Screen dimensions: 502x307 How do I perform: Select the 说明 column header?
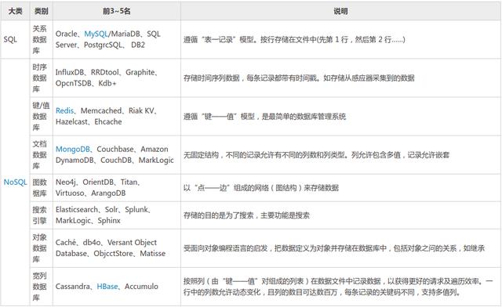pos(340,11)
